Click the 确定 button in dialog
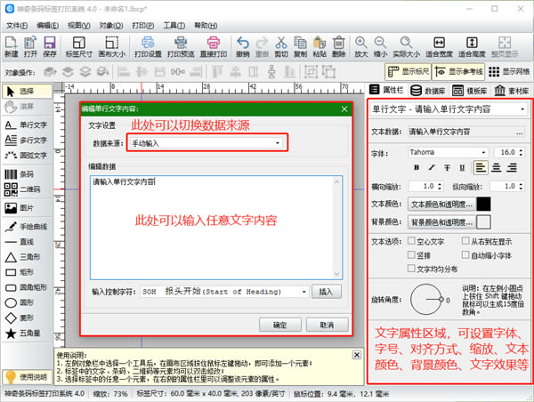Viewport: 534px width, 402px height. pyautogui.click(x=280, y=325)
